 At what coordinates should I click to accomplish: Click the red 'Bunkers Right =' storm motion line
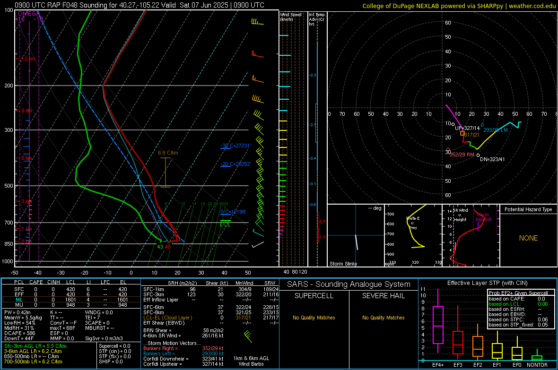click(x=183, y=348)
